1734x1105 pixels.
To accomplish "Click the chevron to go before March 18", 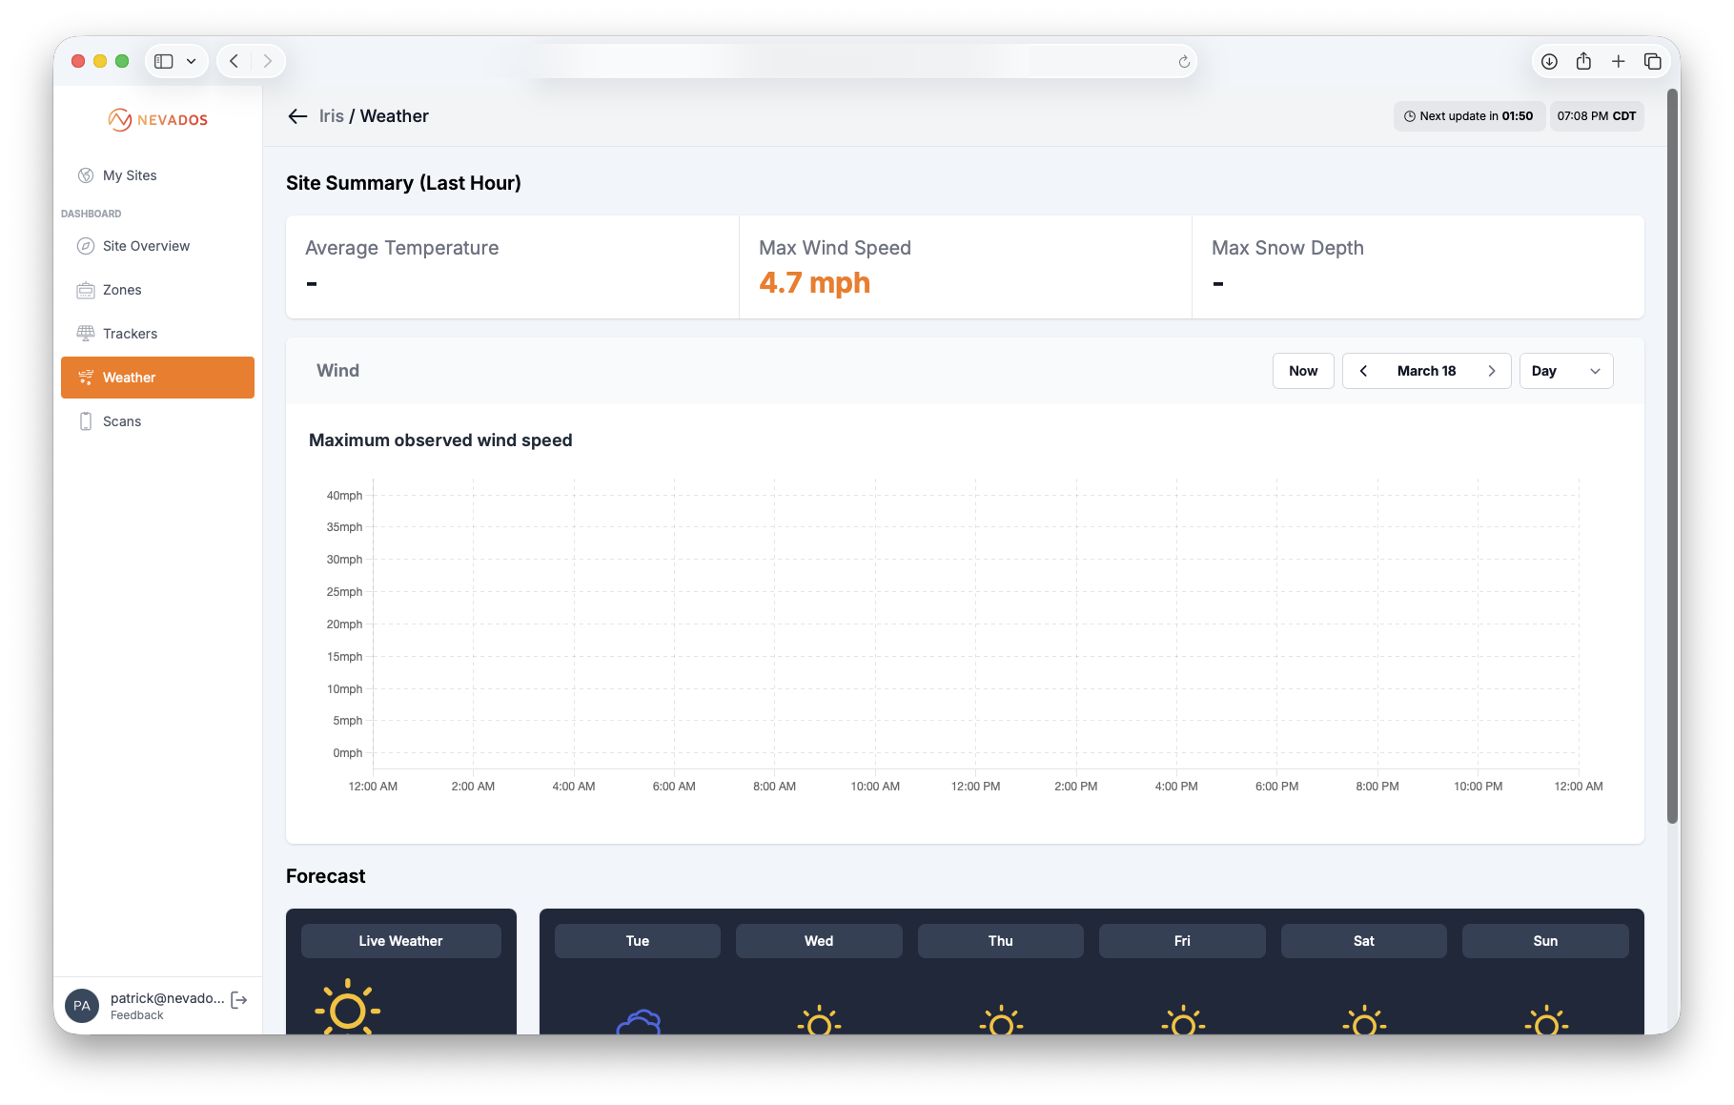I will (x=1363, y=371).
